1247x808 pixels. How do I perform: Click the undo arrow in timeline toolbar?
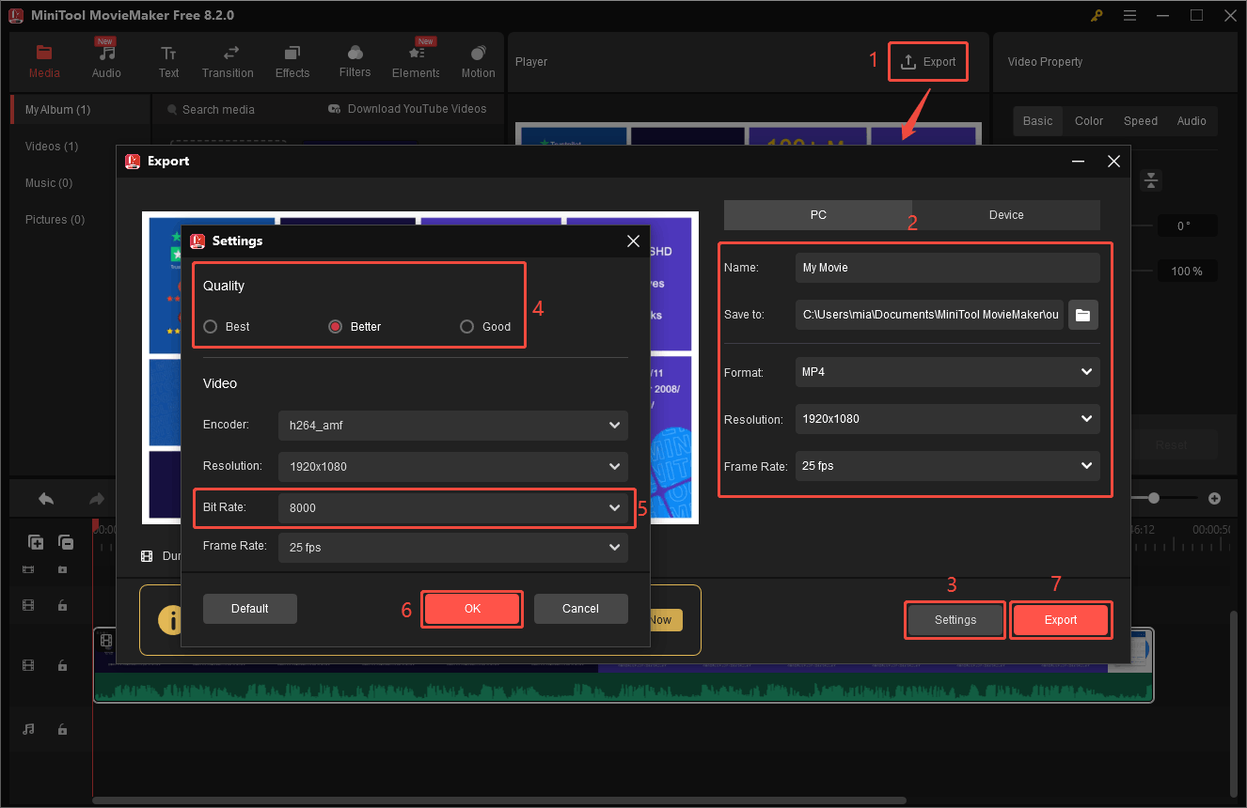(45, 499)
